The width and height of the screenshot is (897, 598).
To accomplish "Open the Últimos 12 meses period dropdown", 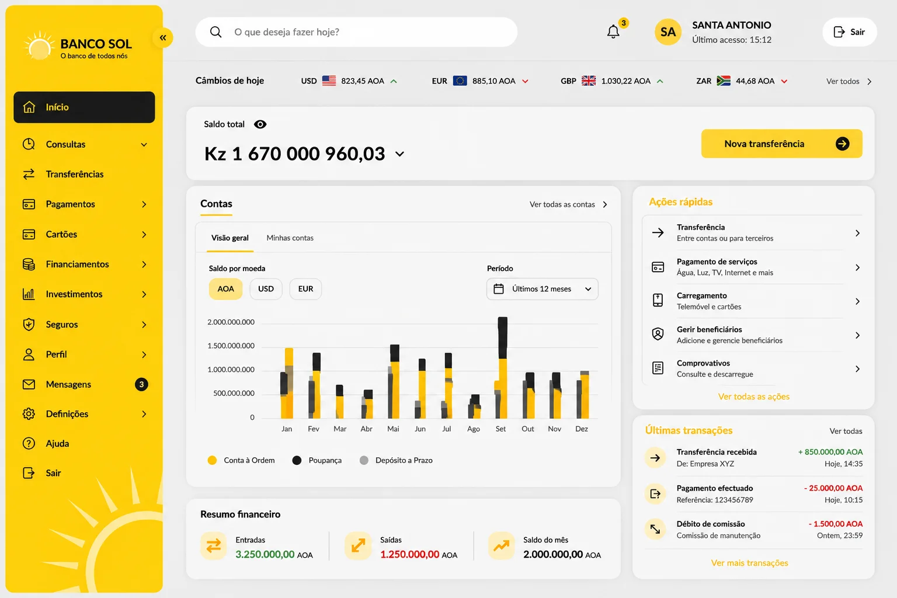I will click(x=543, y=289).
